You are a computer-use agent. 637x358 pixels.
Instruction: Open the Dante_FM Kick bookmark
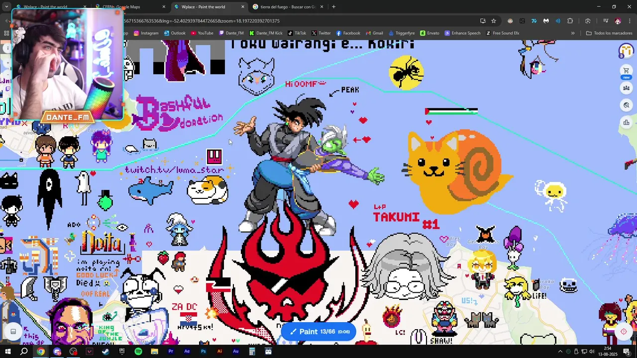coord(266,33)
